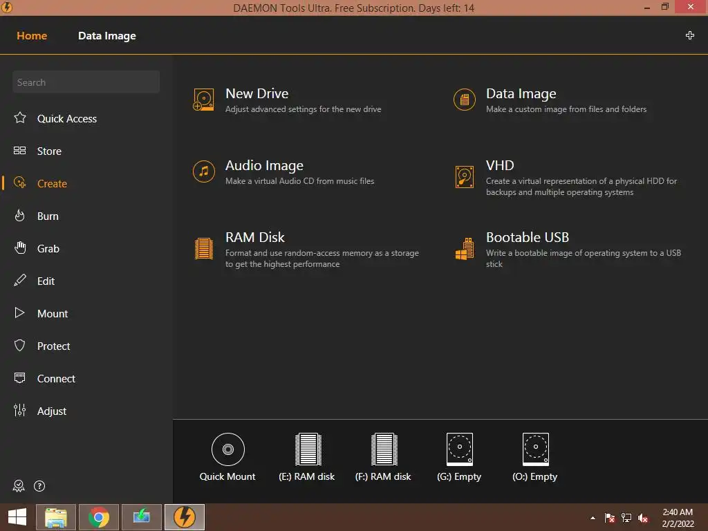
Task: Select the (O:) Empty virtual drive icon
Action: point(536,449)
